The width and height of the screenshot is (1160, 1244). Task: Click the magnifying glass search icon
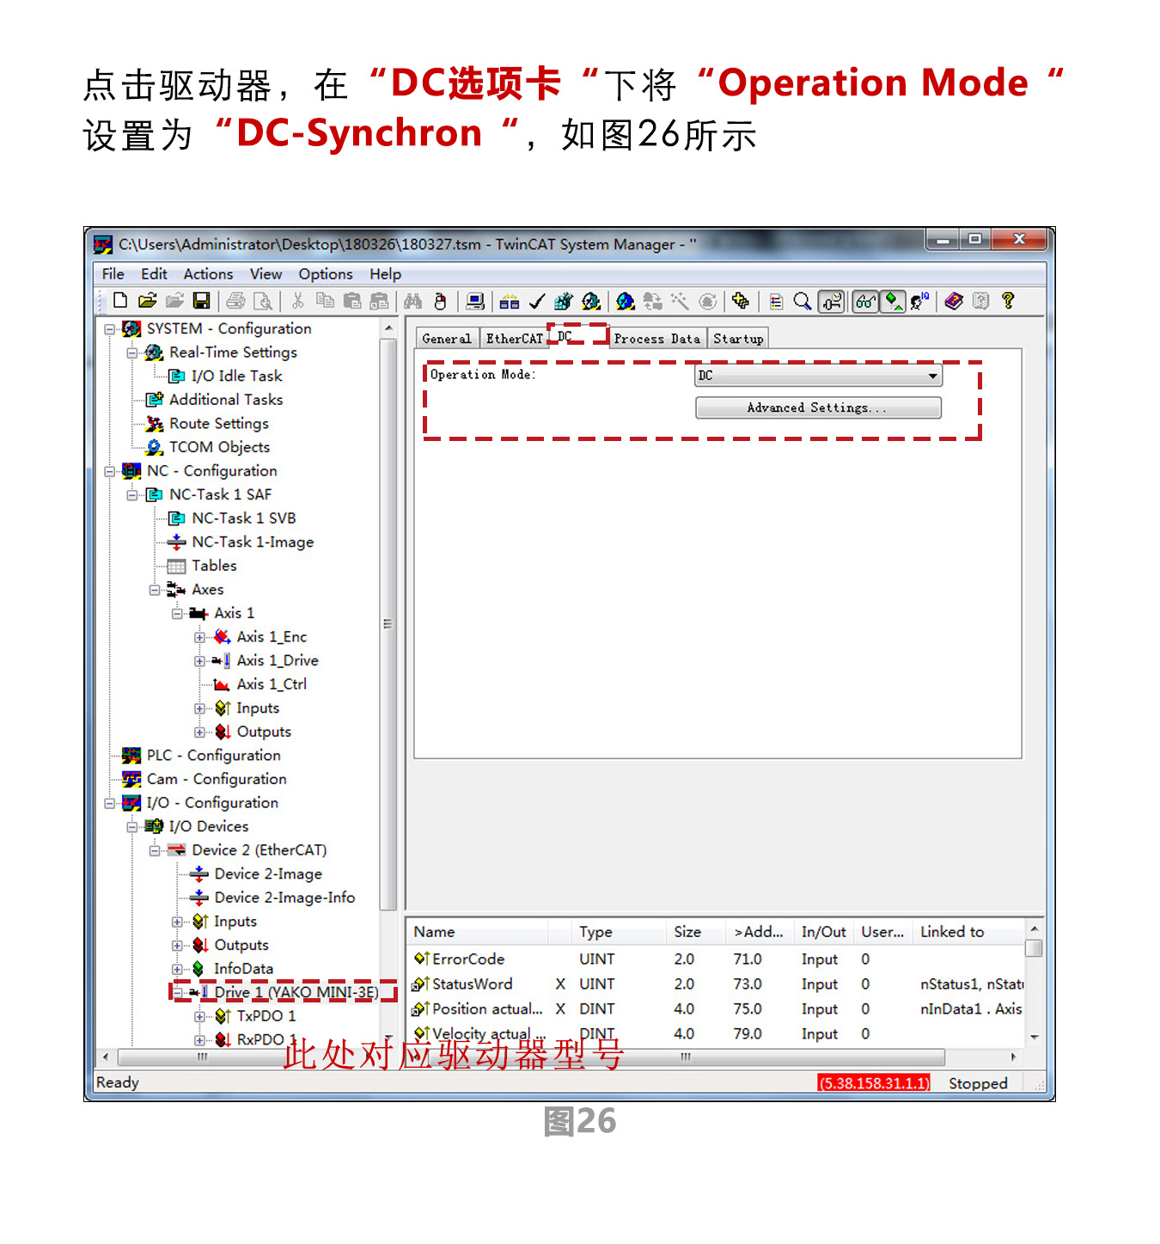(803, 301)
